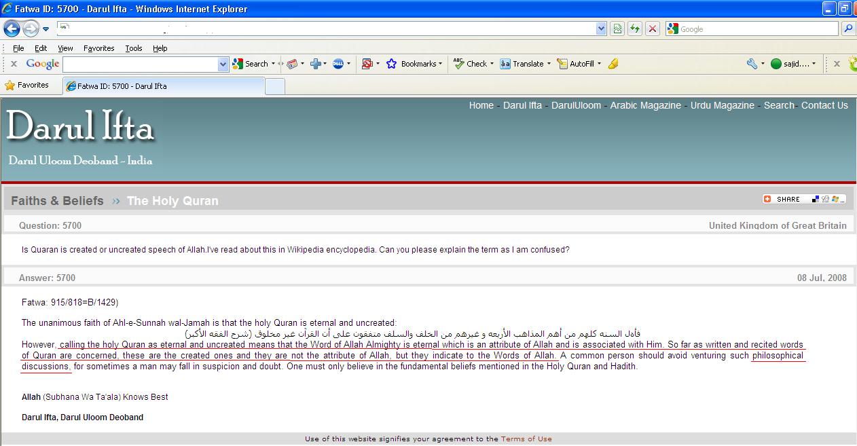Screen dimensions: 857x446
Task: Click the Google Toolbar search field
Action: (140, 64)
